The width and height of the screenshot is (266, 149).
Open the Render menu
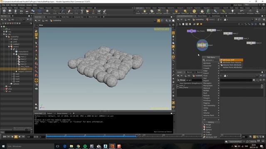point(14,5)
